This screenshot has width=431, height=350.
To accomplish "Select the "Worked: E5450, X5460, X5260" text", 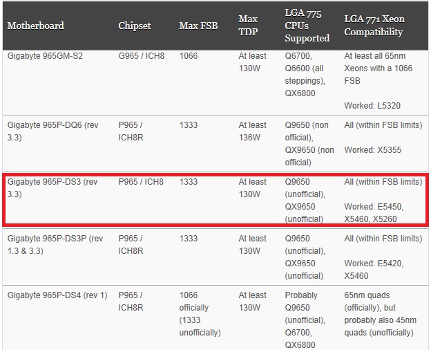I will pyautogui.click(x=374, y=213).
